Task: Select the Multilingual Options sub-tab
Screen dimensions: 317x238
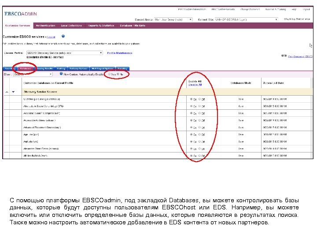Action: pos(102,69)
